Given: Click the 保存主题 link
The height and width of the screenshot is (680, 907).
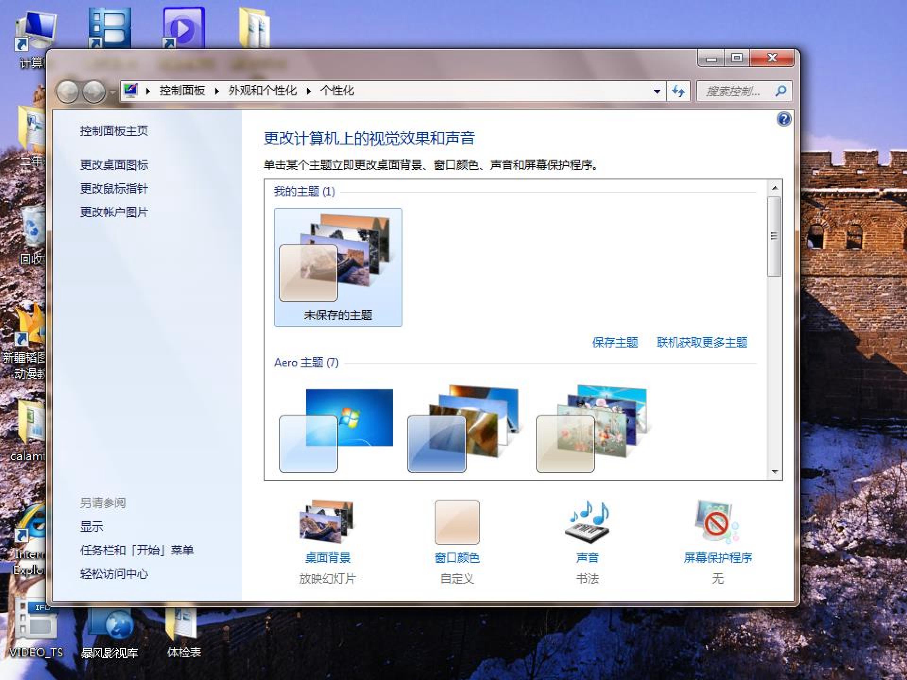Looking at the screenshot, I should point(615,342).
